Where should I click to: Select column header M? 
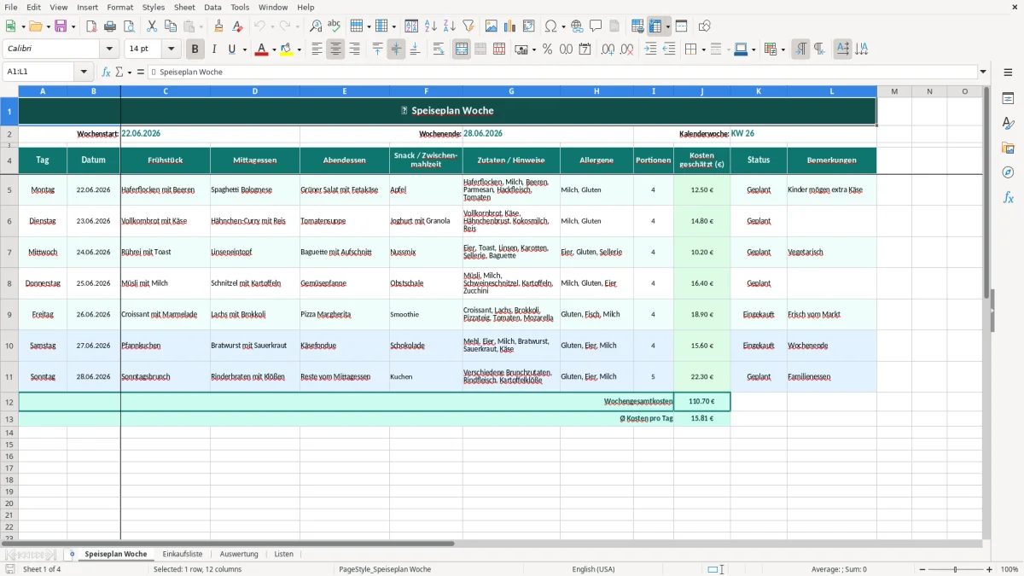894,91
